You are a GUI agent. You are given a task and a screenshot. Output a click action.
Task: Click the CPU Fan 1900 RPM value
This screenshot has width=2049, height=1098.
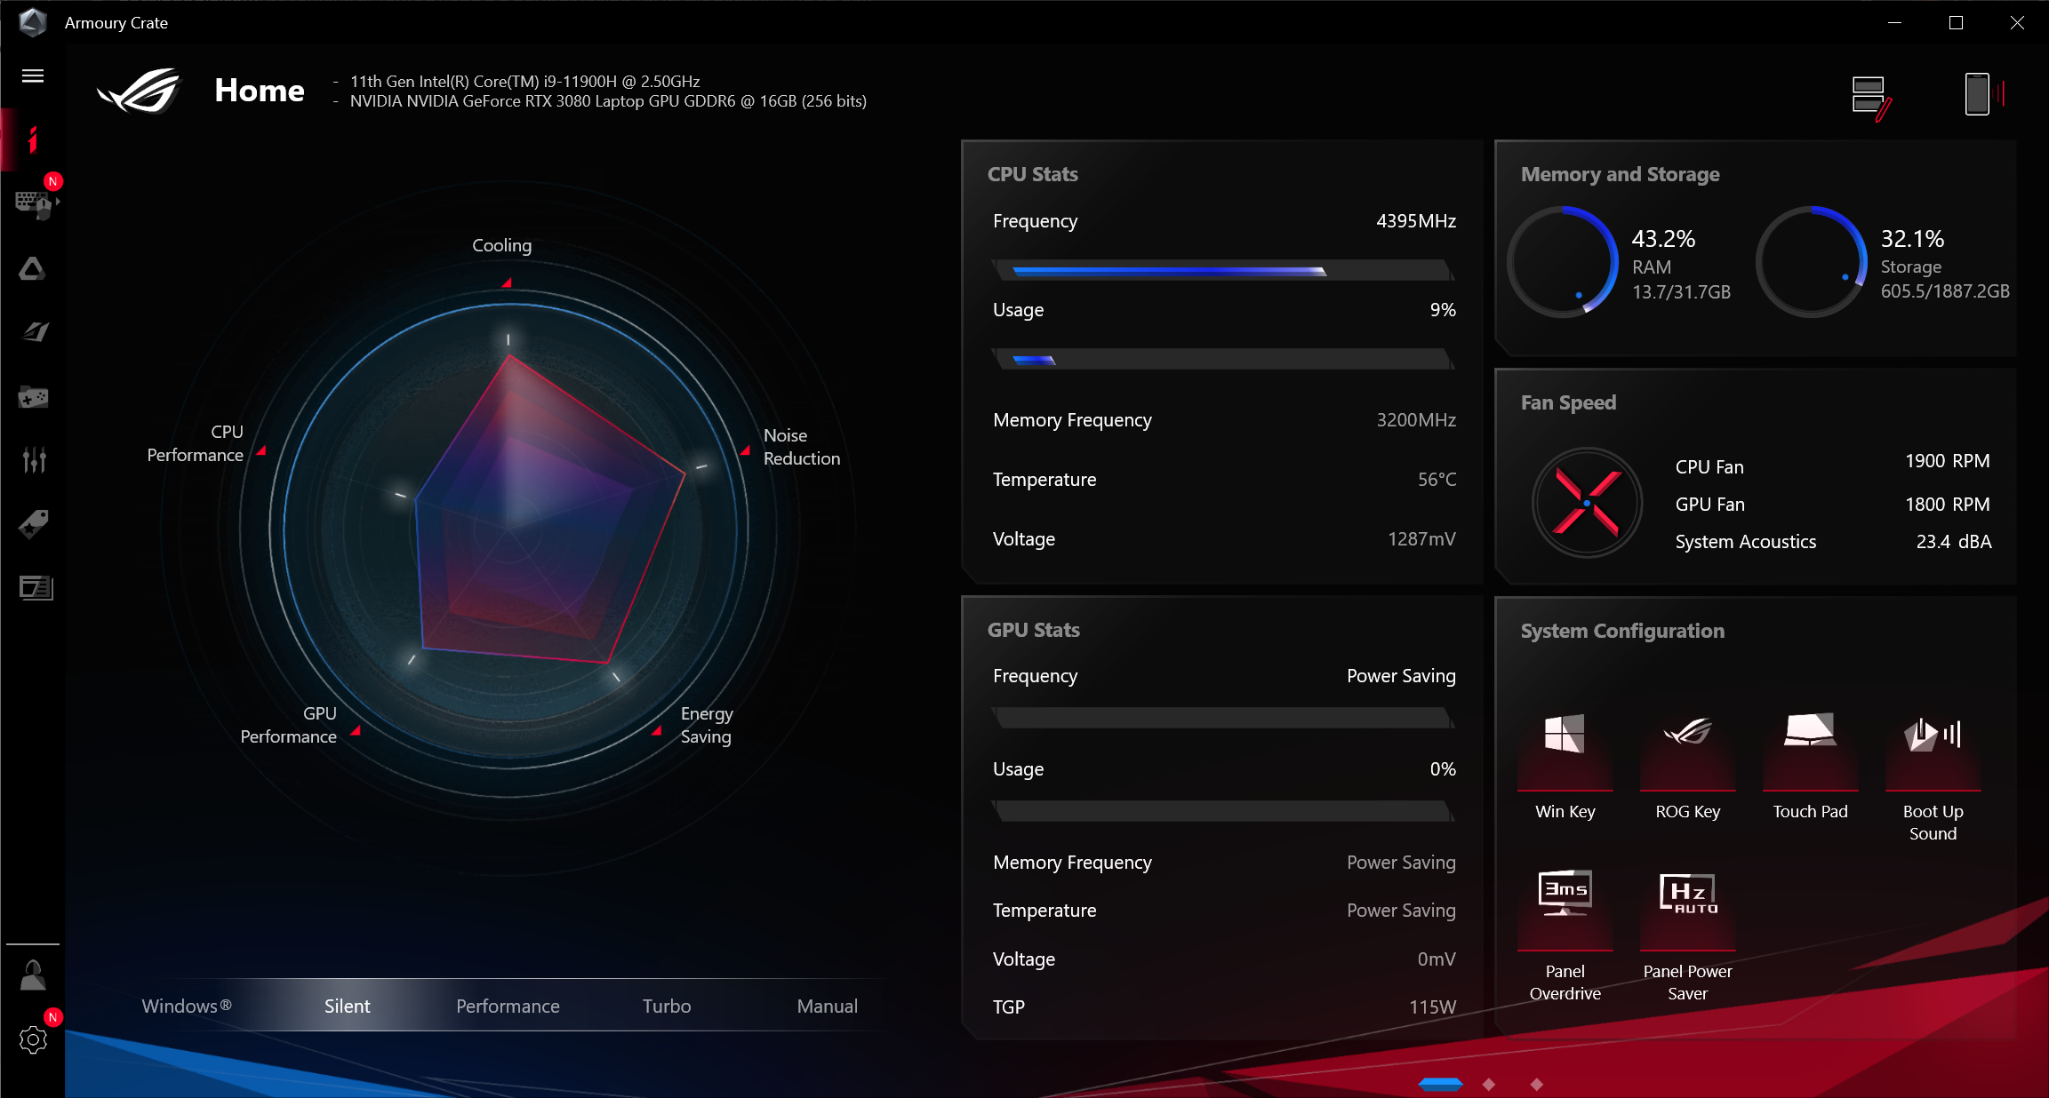click(x=1947, y=460)
